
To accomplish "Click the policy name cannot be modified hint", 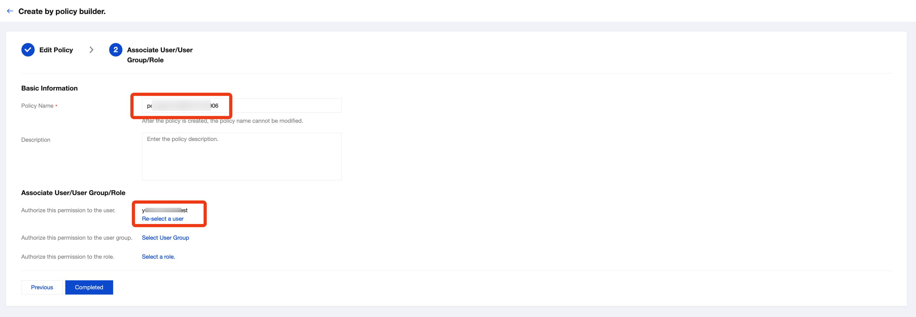I will (x=223, y=121).
